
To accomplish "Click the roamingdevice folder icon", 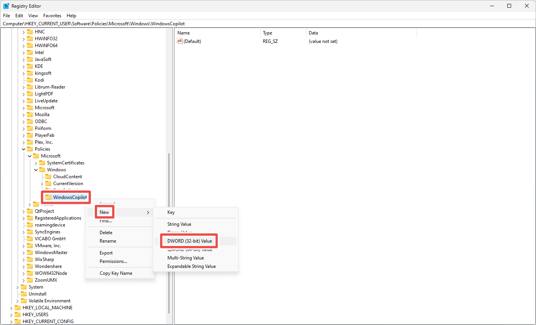I will [30, 225].
